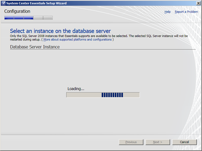Click the Database Server Instance heading

[x=35, y=47]
